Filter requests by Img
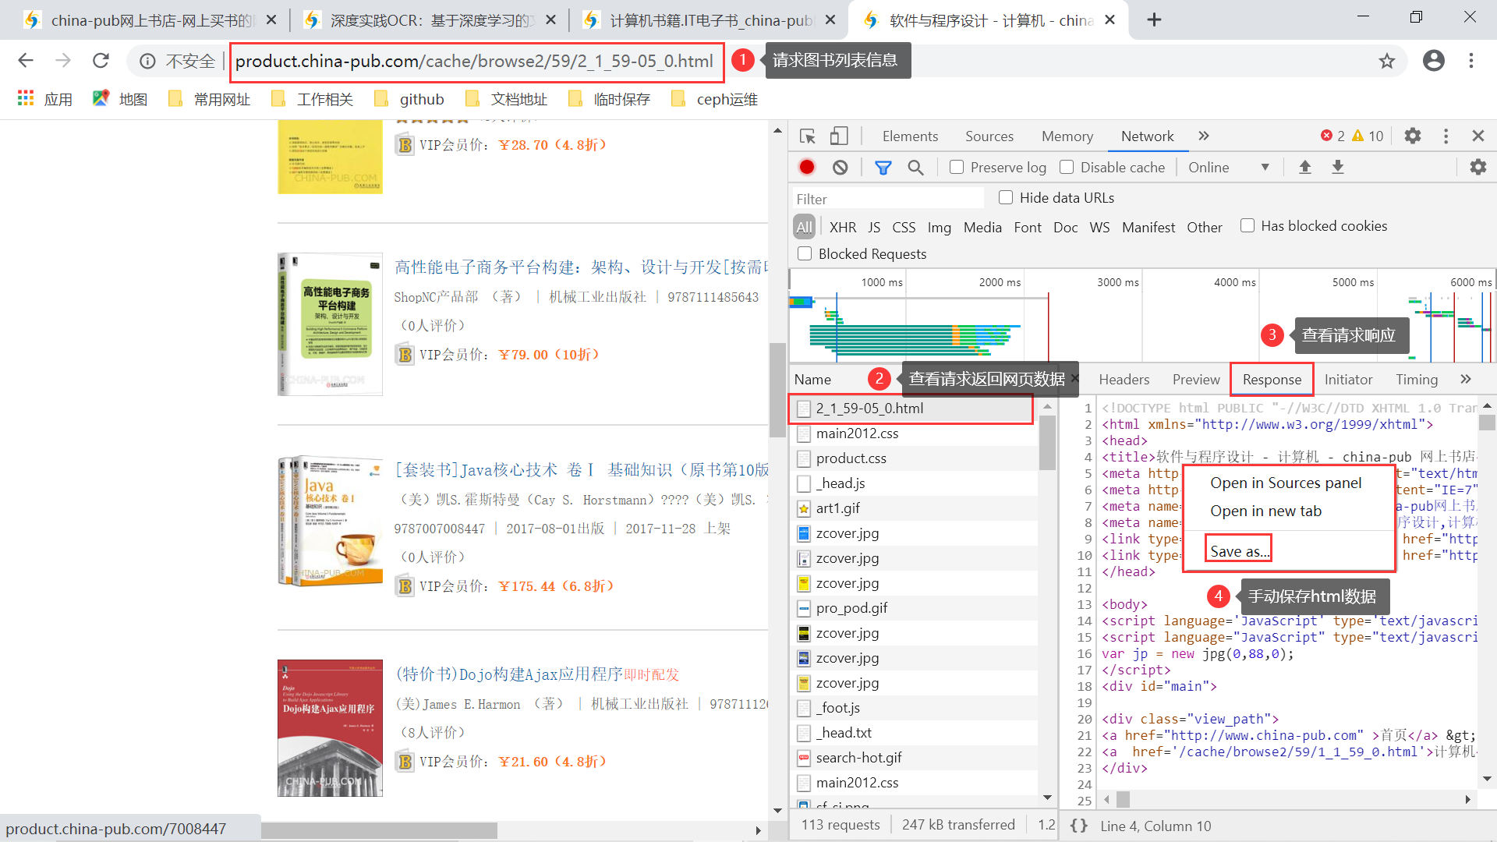 939,227
